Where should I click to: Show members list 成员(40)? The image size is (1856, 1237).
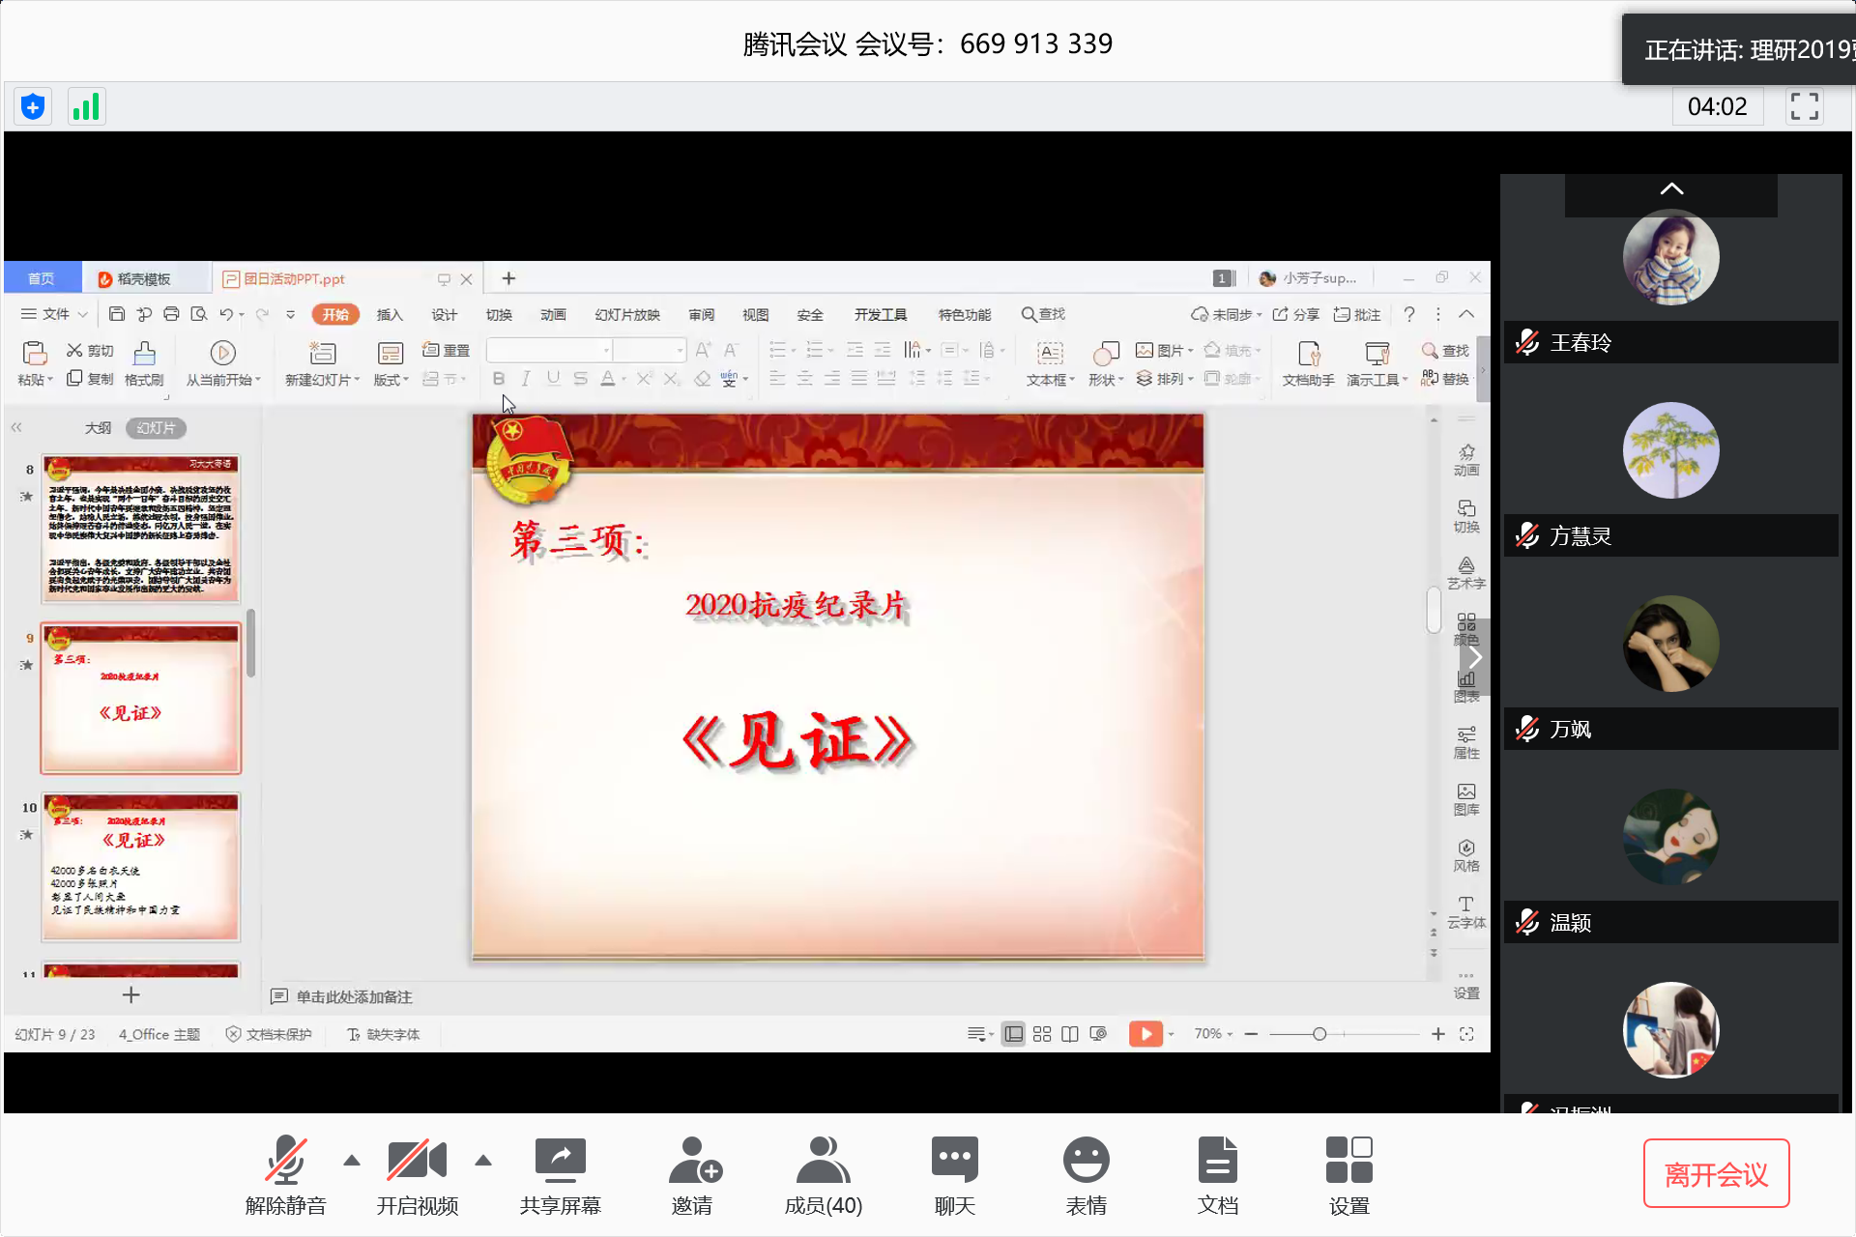[823, 1175]
